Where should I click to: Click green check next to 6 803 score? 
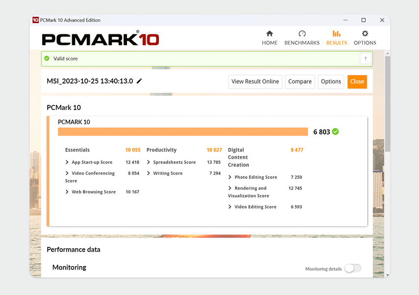336,132
